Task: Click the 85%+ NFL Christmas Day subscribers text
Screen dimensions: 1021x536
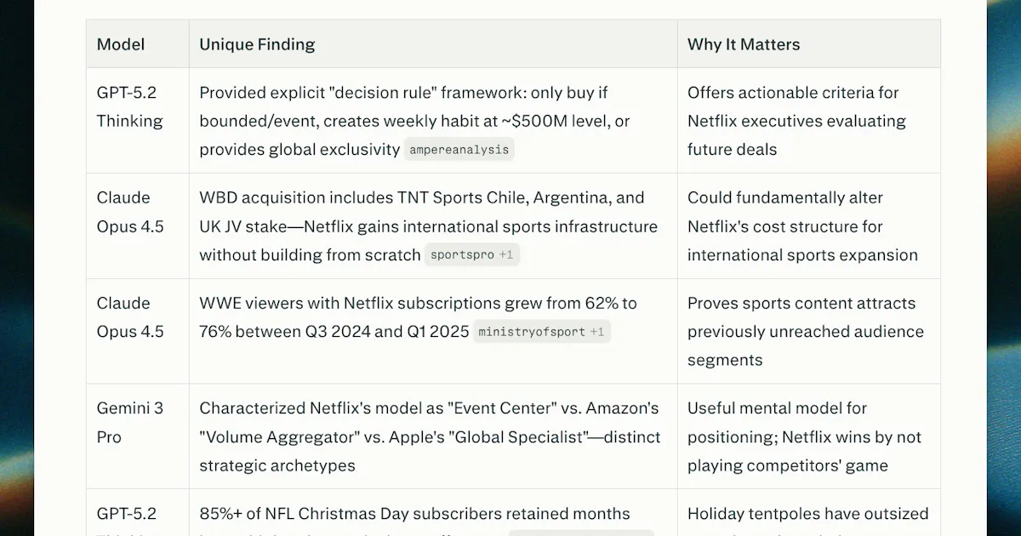Action: click(415, 514)
